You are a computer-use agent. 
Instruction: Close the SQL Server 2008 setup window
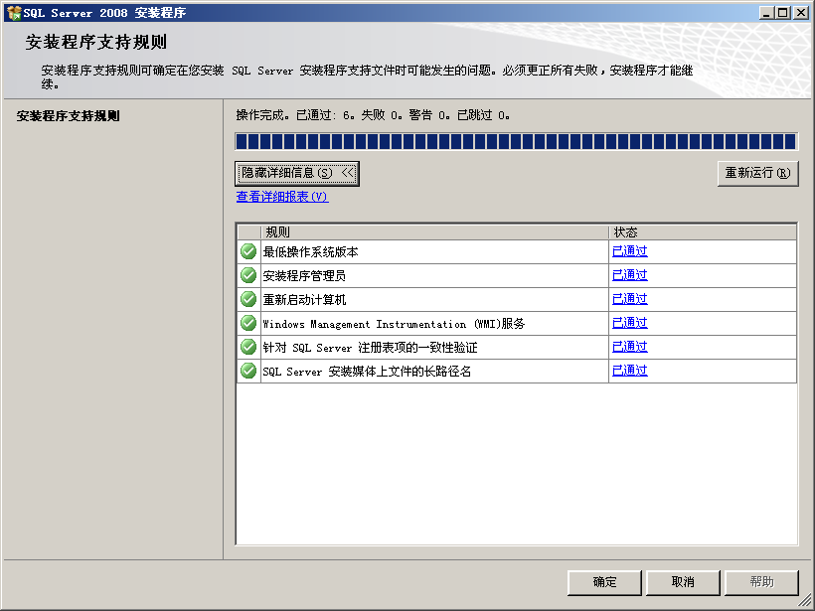point(801,13)
